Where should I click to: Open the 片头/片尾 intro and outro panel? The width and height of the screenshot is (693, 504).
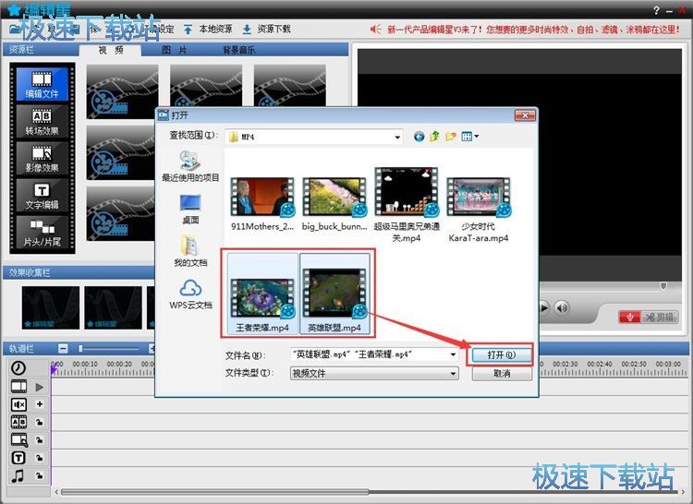[x=41, y=231]
